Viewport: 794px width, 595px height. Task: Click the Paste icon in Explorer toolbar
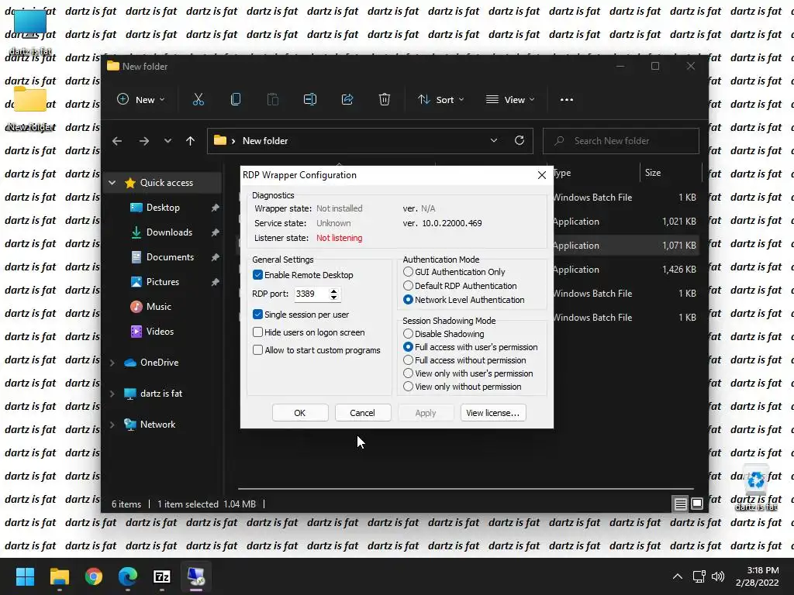pyautogui.click(x=272, y=100)
